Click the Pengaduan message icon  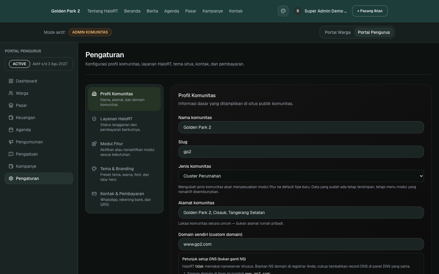point(11,154)
